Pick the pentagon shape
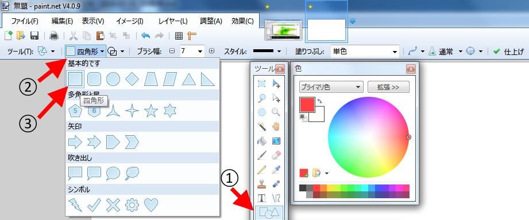Viewport: 529px width, 220px height. pos(75,111)
